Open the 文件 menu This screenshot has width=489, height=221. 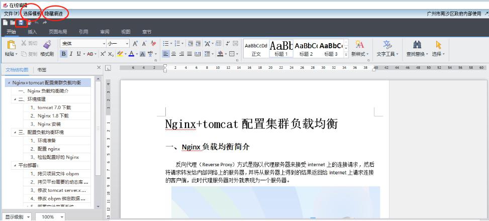point(11,14)
